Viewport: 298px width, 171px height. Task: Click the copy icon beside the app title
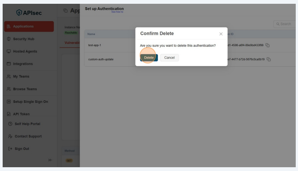tap(66, 11)
